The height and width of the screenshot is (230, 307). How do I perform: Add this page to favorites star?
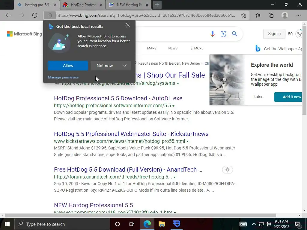coord(243,15)
